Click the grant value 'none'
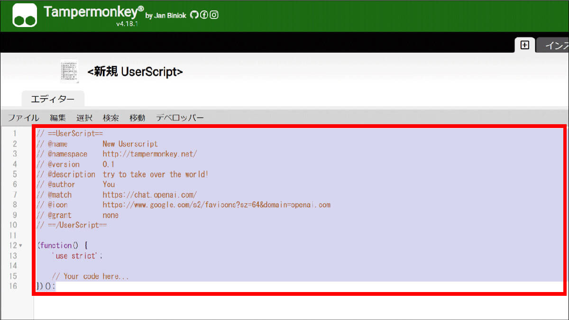This screenshot has height=320, width=569. coord(110,215)
